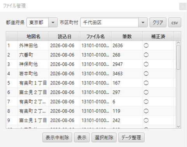187x147 pixels.
Task: Sort by the 筆数 column header
Action: click(127, 37)
